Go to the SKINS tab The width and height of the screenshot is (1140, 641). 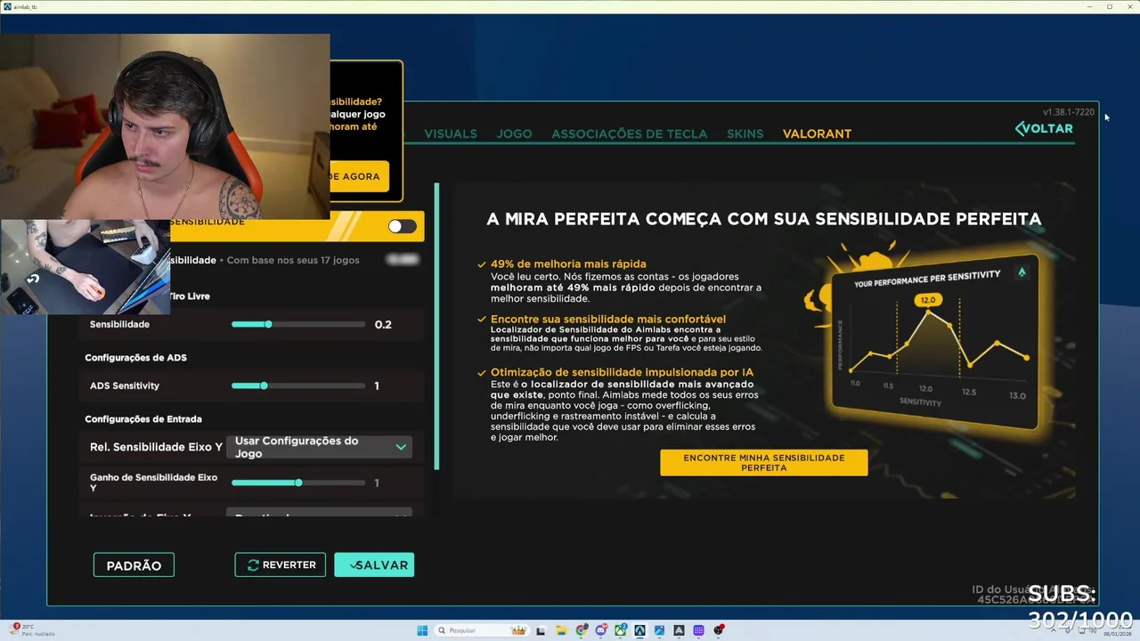pyautogui.click(x=745, y=134)
